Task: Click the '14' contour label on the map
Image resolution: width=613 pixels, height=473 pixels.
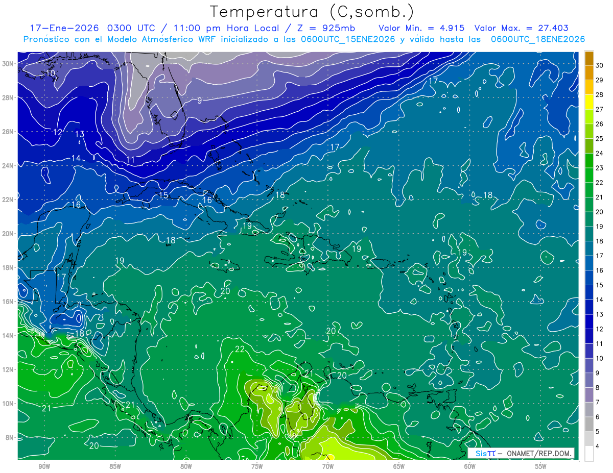Action: pyautogui.click(x=76, y=158)
